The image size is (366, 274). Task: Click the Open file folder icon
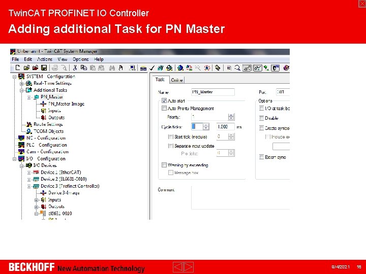tap(26, 68)
